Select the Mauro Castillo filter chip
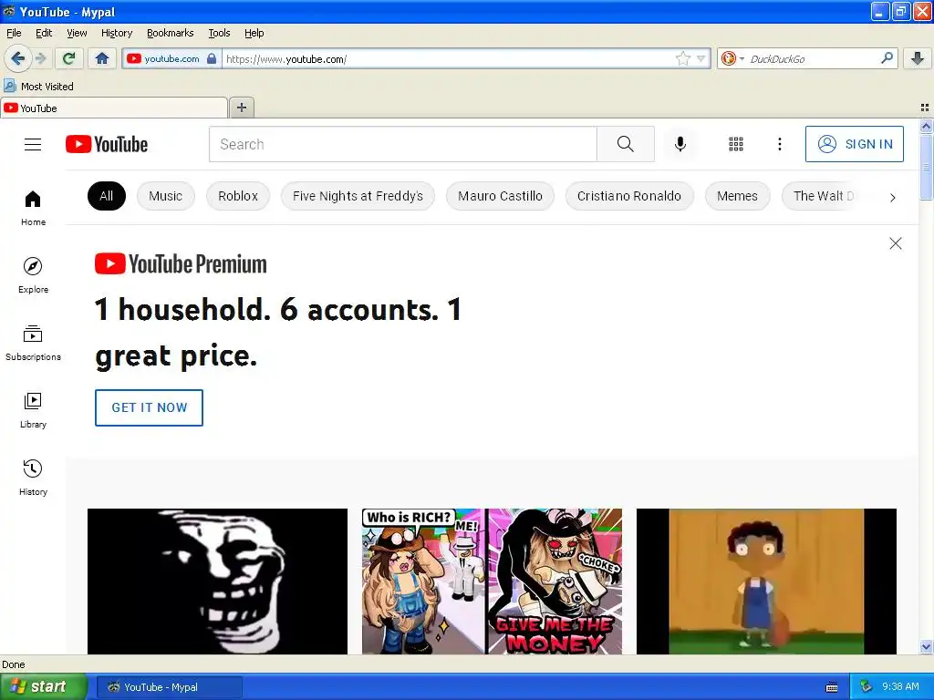Viewport: 934px width, 700px height. click(x=501, y=196)
